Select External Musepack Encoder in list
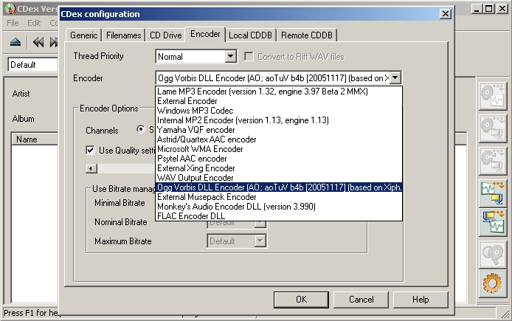This screenshot has width=512, height=321. click(x=279, y=197)
